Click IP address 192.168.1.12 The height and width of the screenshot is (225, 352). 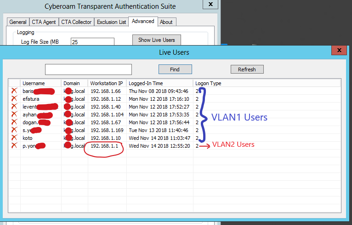tap(106, 99)
